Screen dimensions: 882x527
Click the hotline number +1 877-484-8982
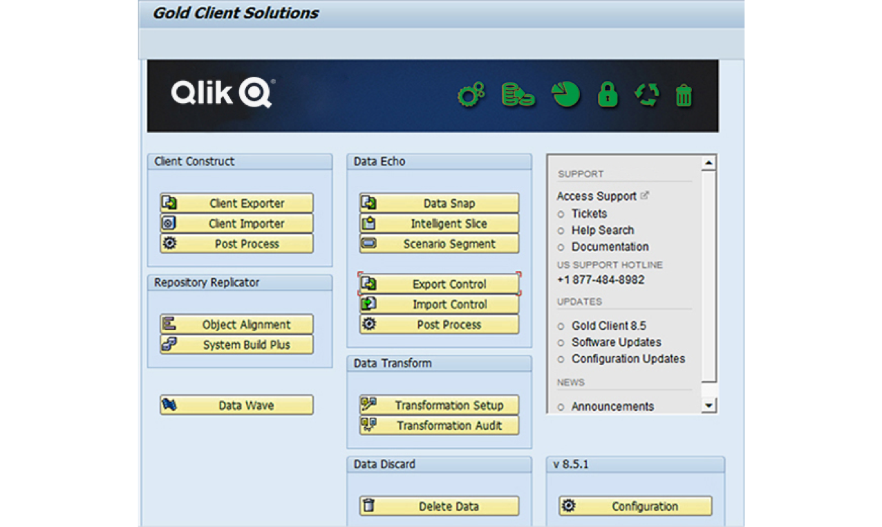tap(600, 280)
